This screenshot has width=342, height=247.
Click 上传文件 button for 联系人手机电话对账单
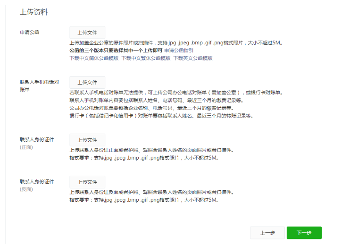[87, 82]
